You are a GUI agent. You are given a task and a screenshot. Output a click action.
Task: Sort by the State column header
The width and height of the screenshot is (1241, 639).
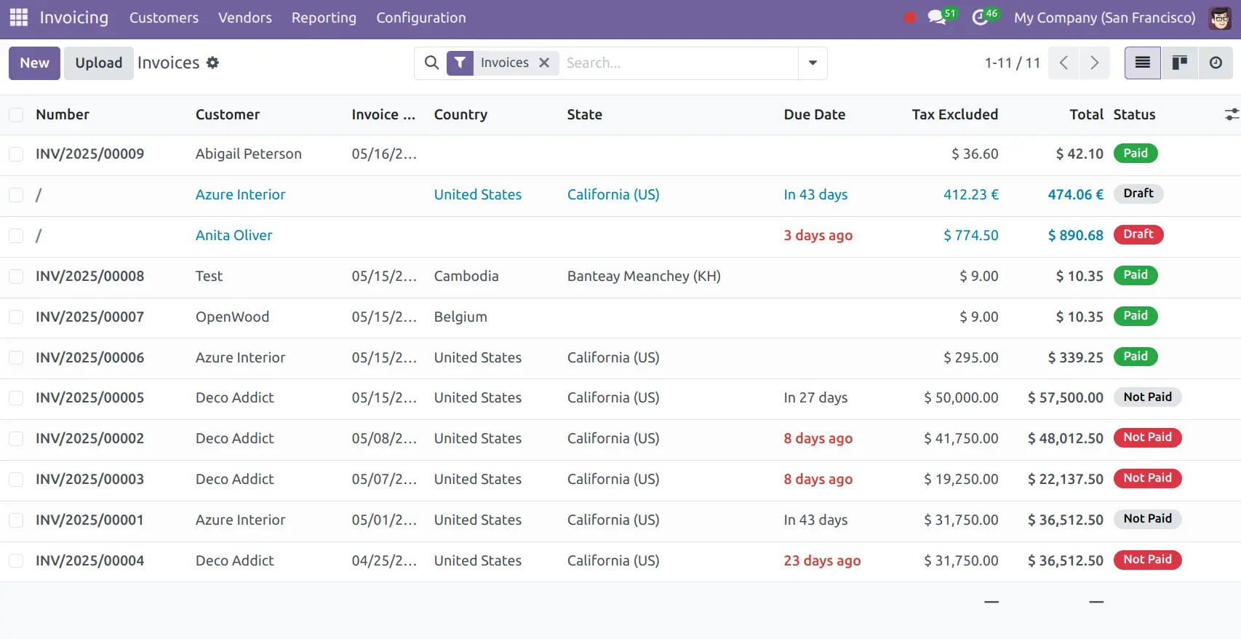pyautogui.click(x=585, y=114)
